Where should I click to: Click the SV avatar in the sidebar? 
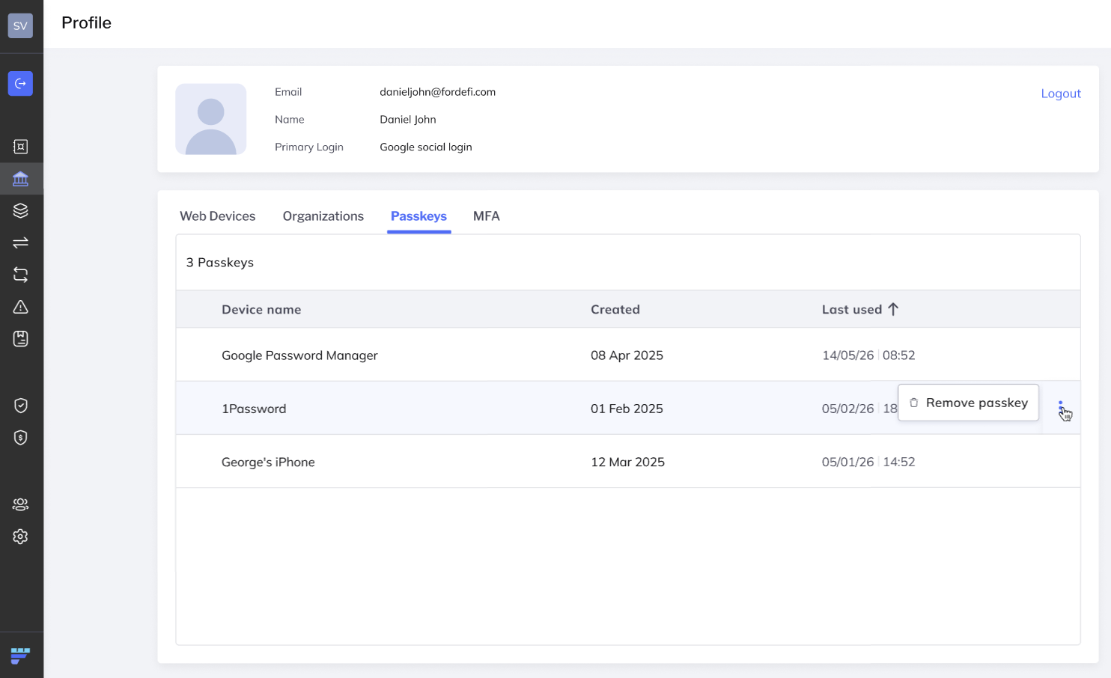20,25
